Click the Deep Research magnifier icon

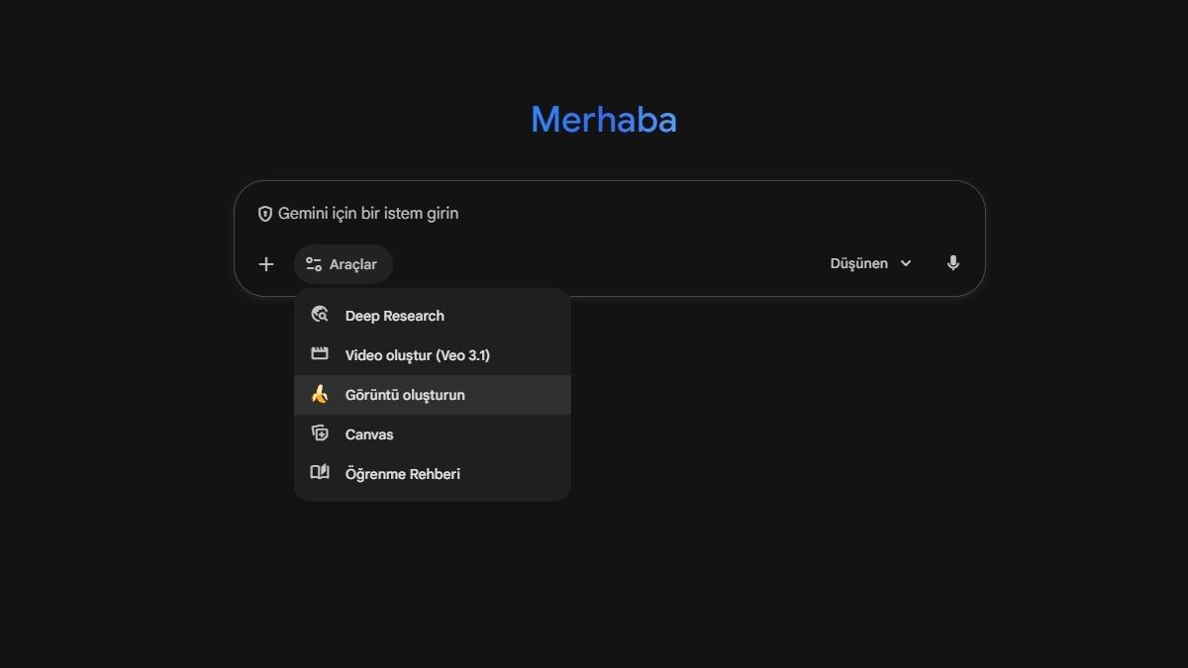[320, 315]
